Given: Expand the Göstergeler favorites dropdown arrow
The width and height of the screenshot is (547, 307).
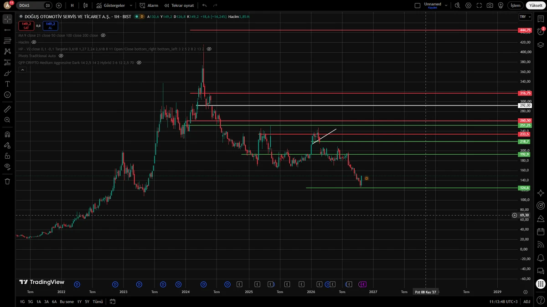Looking at the screenshot, I should tap(131, 5).
